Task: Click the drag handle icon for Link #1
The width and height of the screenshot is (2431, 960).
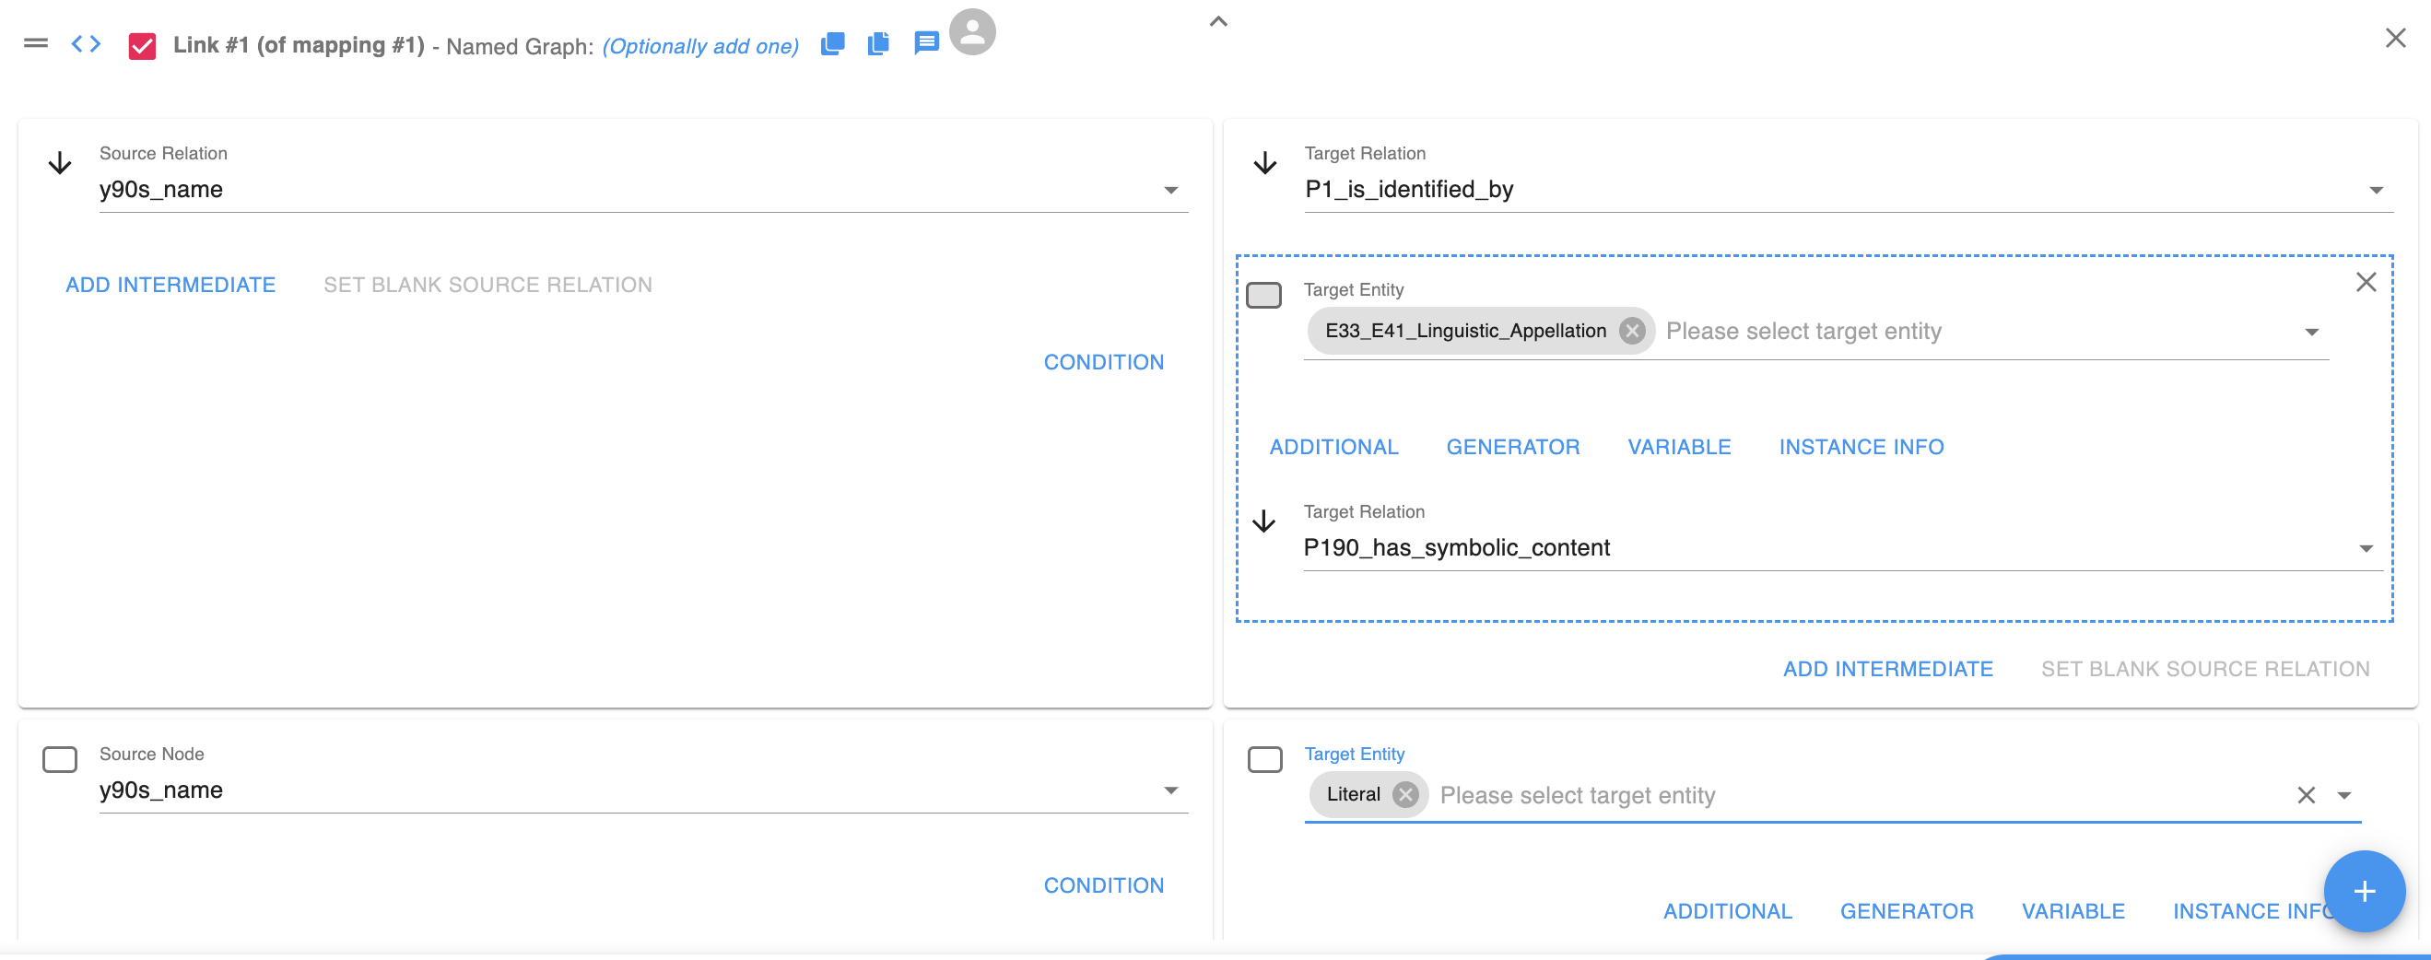Action: point(36,43)
